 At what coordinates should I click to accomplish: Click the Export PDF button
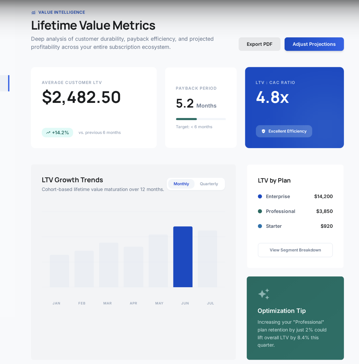click(259, 44)
